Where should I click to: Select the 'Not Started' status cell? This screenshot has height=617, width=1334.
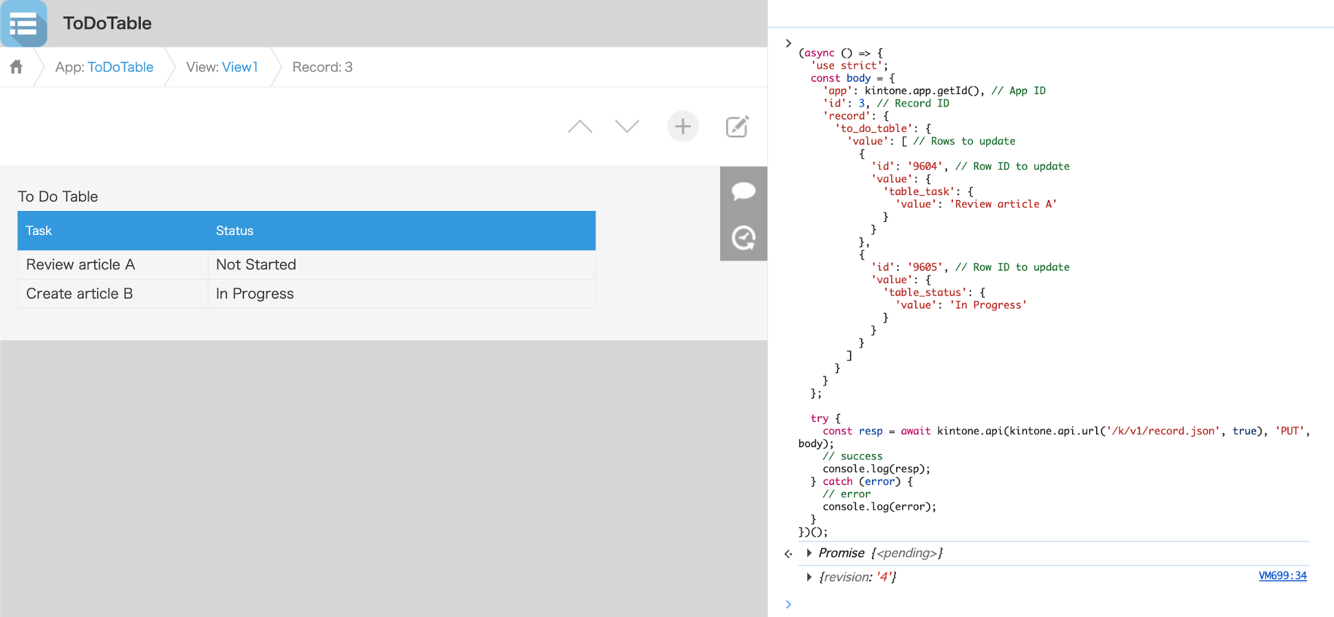click(x=402, y=265)
